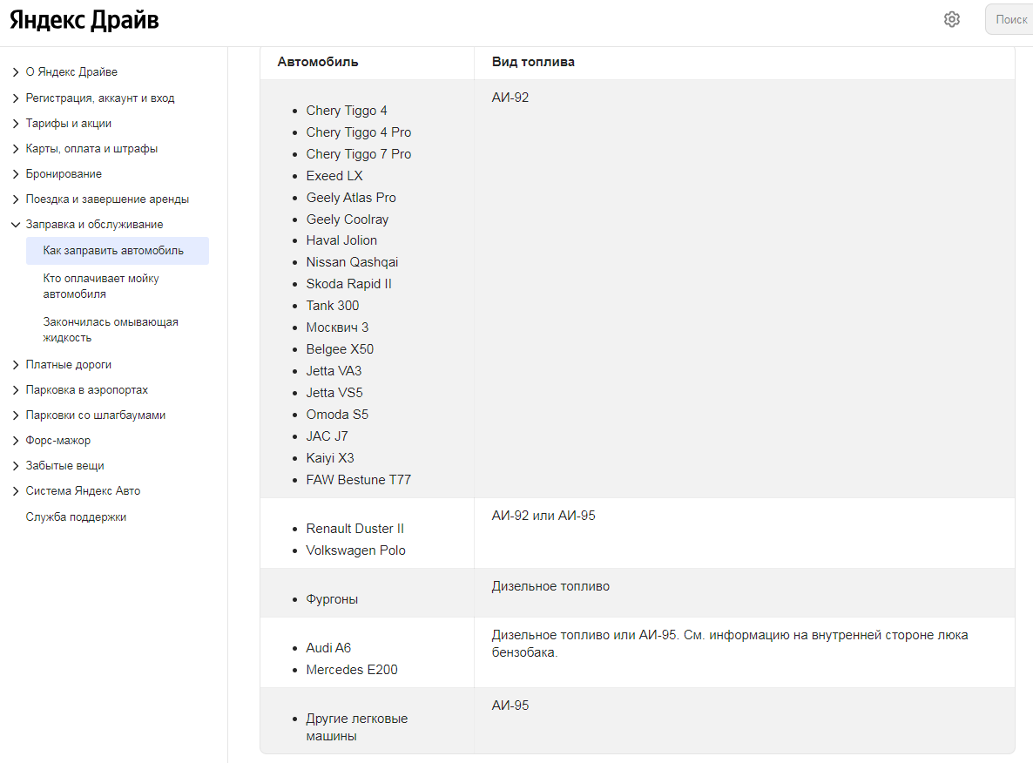Viewport: 1033px width, 763px height.
Task: Open Закончилась омывающая жидкость page
Action: [x=111, y=329]
